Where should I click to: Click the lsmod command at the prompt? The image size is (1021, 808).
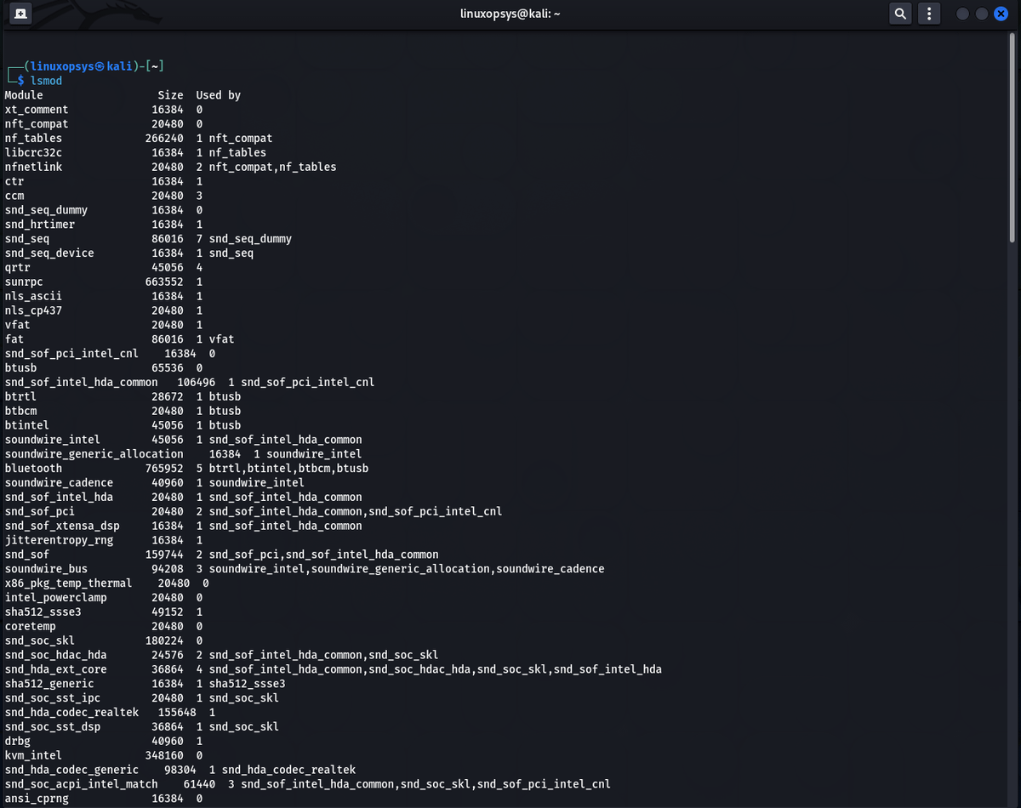pyautogui.click(x=46, y=81)
